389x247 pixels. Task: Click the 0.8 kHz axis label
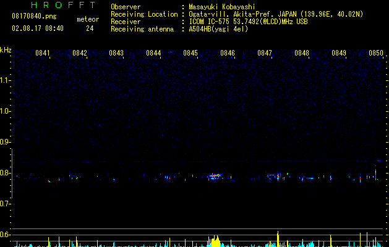5,173
